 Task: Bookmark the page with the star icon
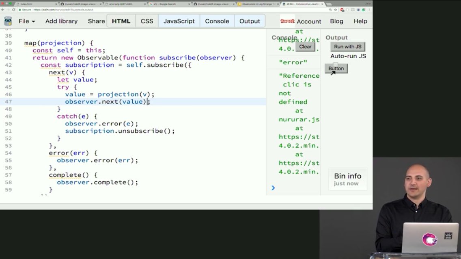coord(336,10)
